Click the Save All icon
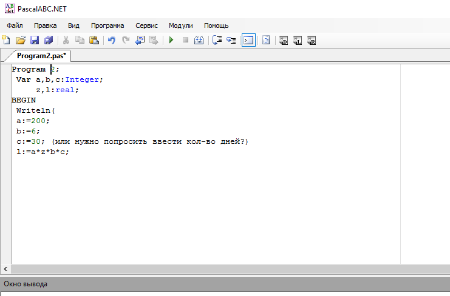Viewport: 450px width, 296px height. click(x=49, y=41)
